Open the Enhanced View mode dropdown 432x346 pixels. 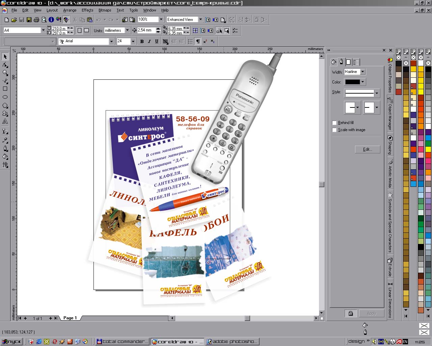(x=200, y=20)
